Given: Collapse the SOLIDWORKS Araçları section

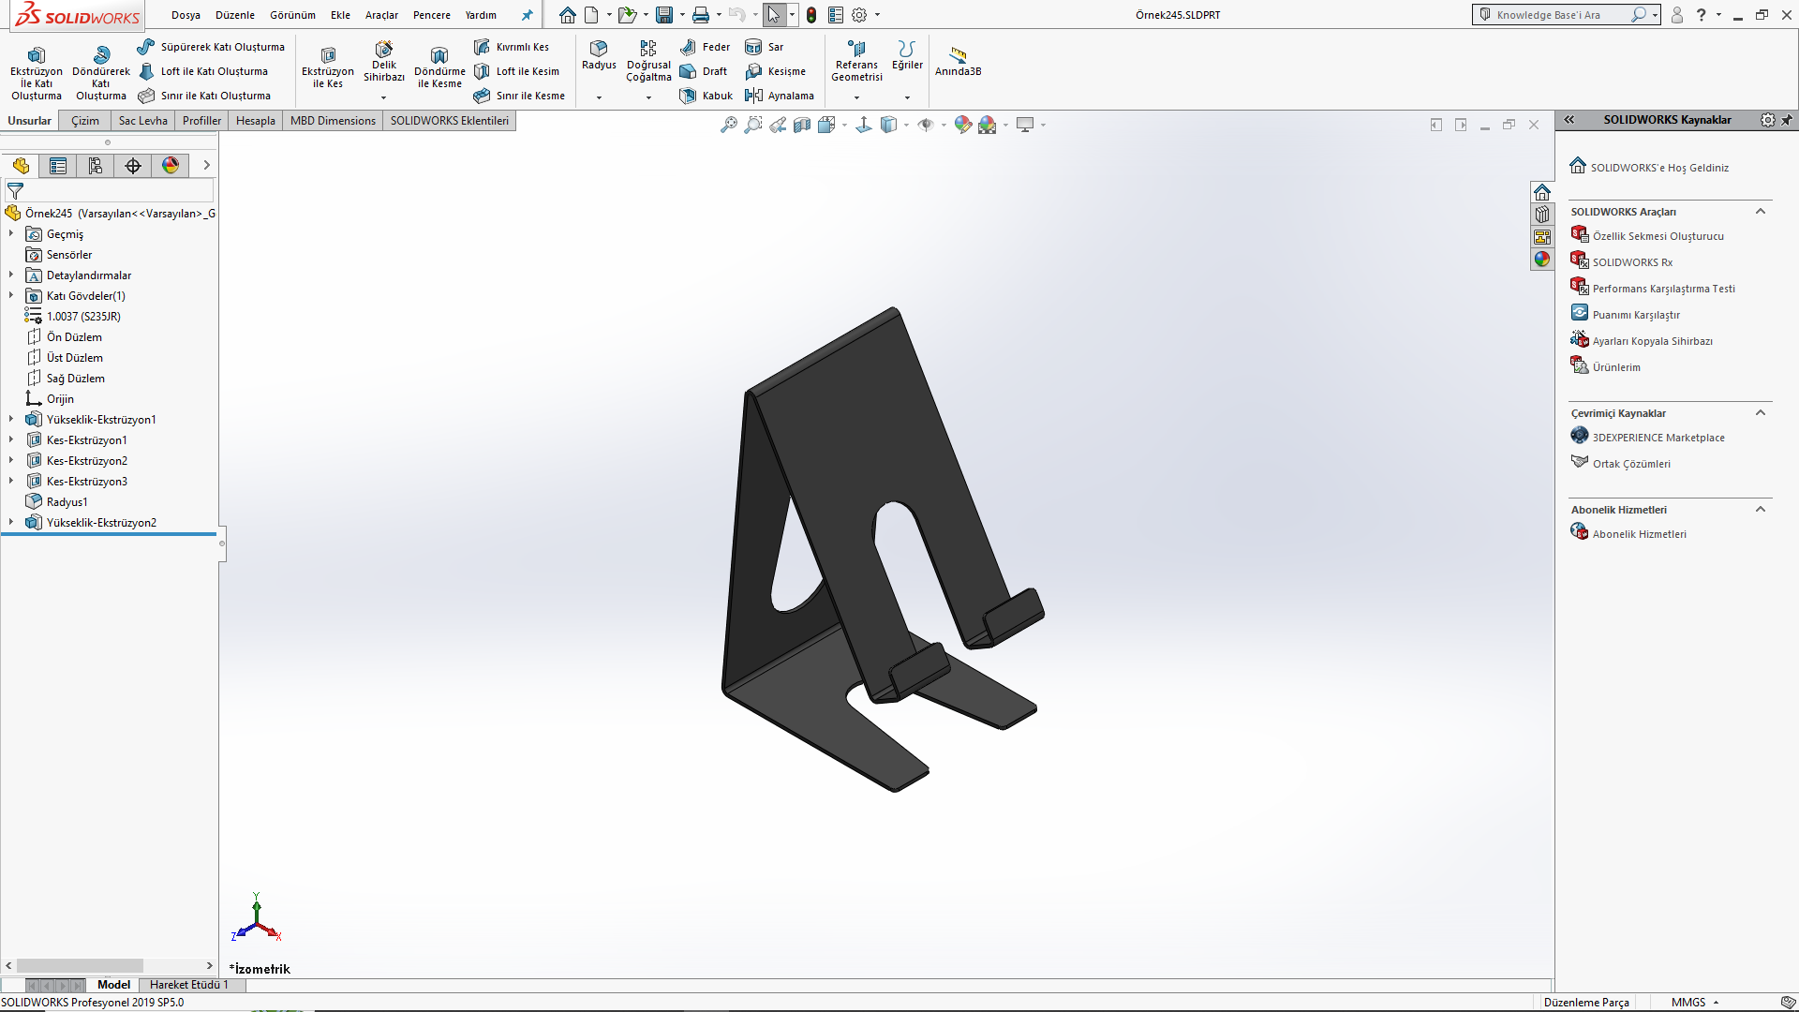Looking at the screenshot, I should point(1761,212).
